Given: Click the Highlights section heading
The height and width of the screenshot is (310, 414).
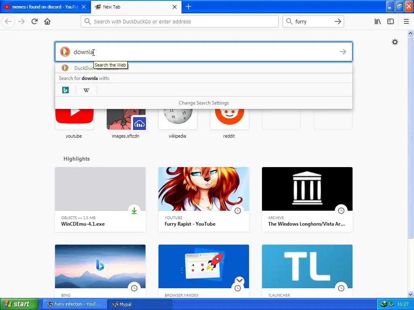Looking at the screenshot, I should (76, 159).
